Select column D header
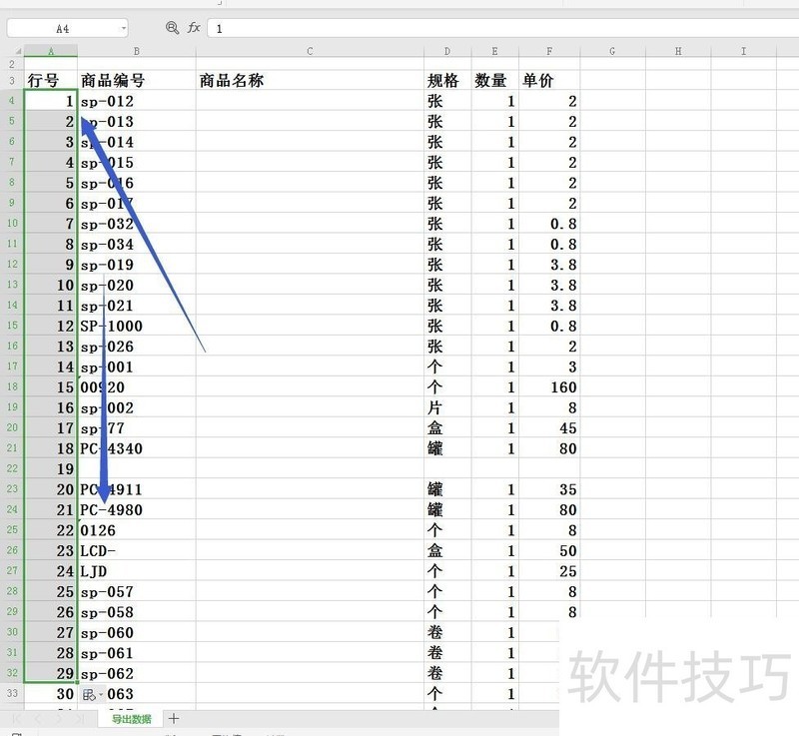Image resolution: width=799 pixels, height=736 pixels. 447,51
